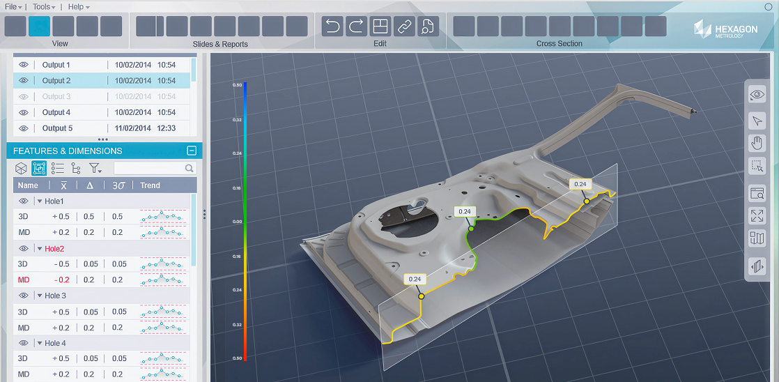Toggle visibility eye for Output 2
The image size is (779, 382).
pyautogui.click(x=24, y=80)
